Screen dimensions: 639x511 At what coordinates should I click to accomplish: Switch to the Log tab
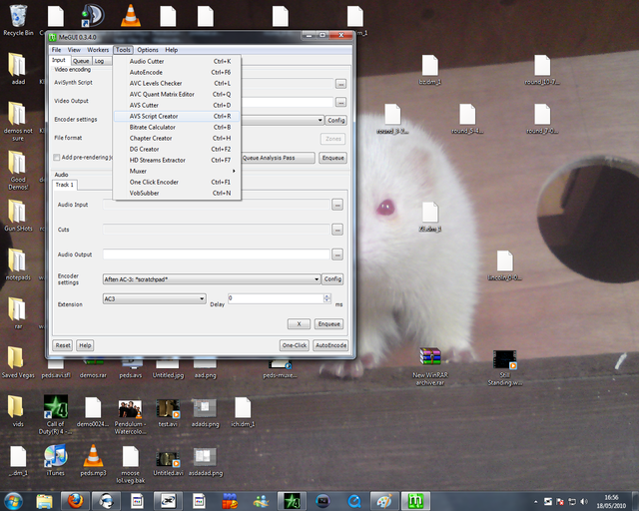(x=99, y=61)
